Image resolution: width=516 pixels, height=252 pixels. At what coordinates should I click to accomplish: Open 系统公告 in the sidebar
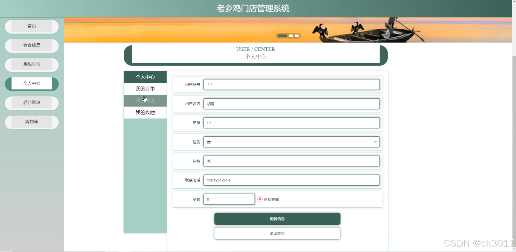click(x=32, y=65)
